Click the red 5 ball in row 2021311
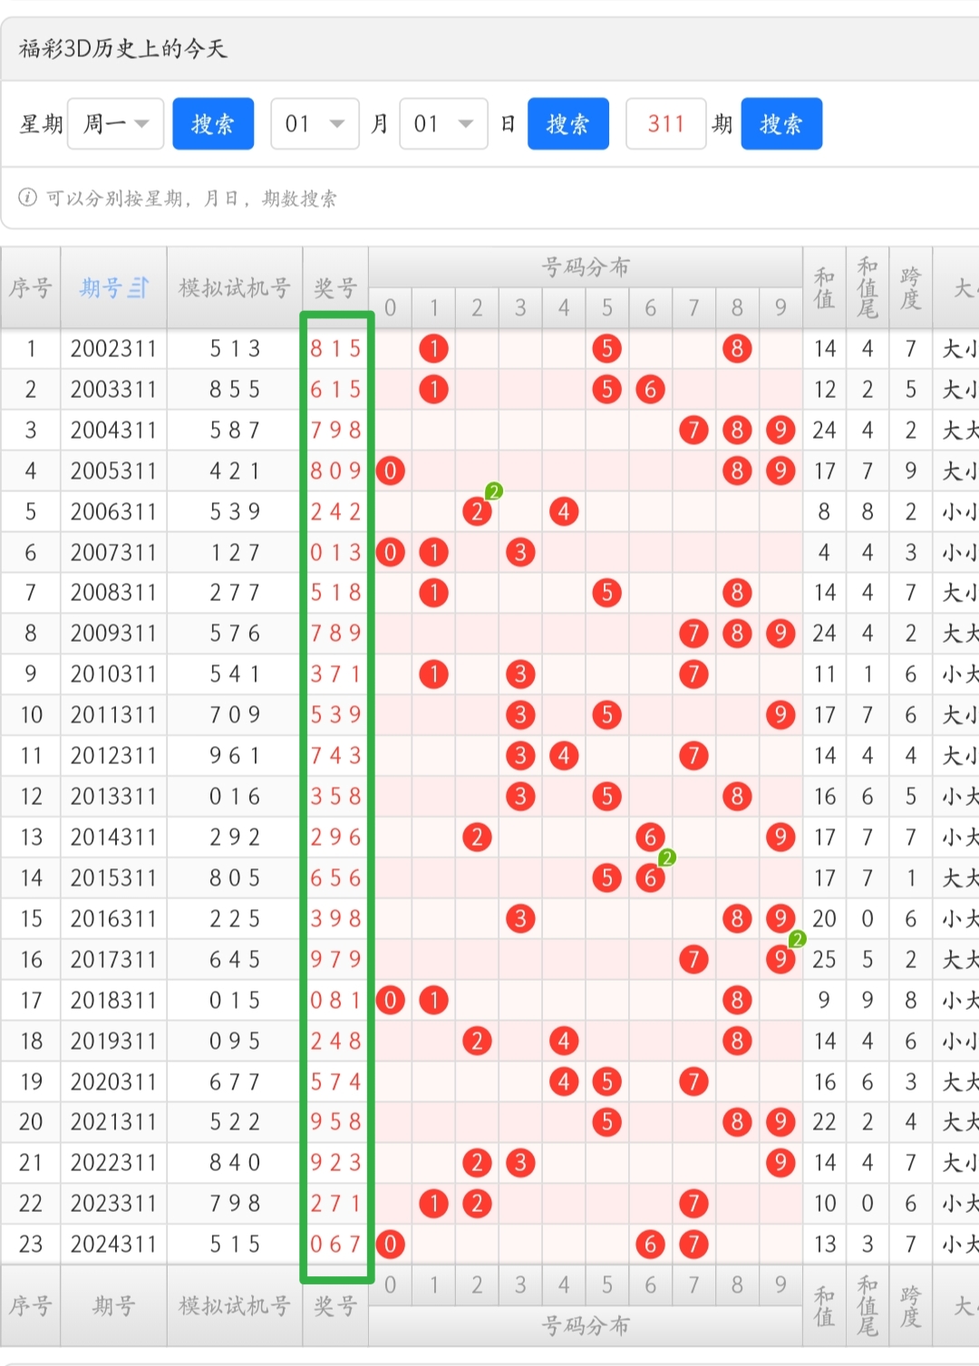 (607, 1122)
